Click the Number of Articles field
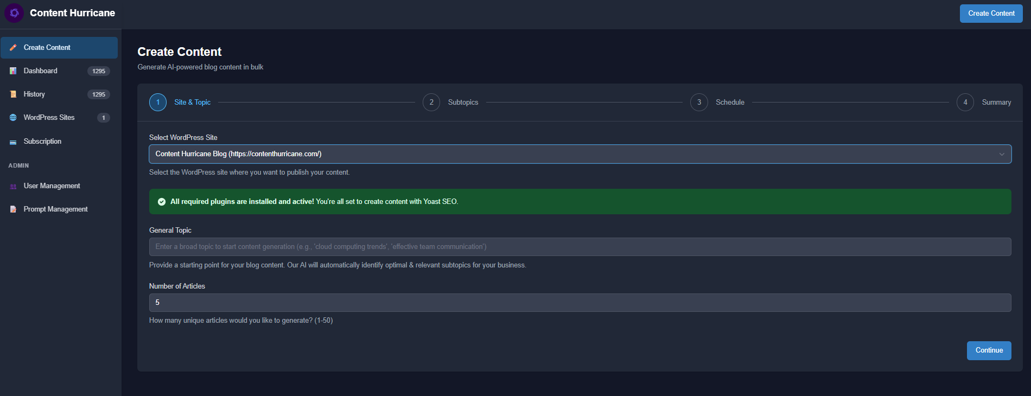 coord(580,303)
